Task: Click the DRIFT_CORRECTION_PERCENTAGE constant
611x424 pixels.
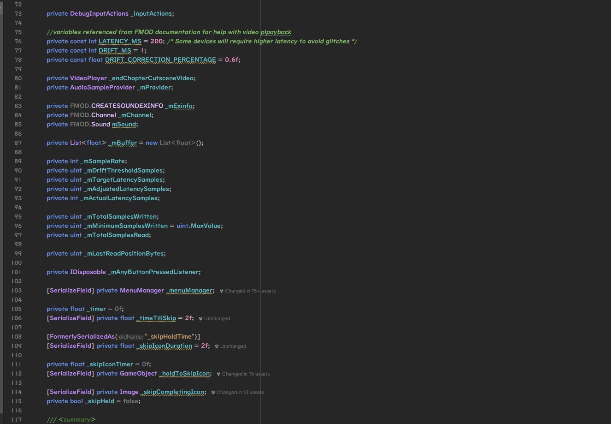Action: 160,60
